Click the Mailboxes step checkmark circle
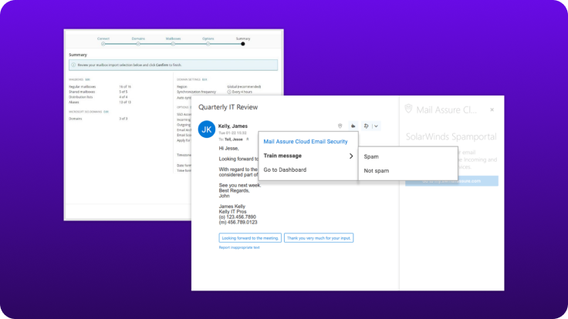This screenshot has height=319, width=568. (x=173, y=44)
